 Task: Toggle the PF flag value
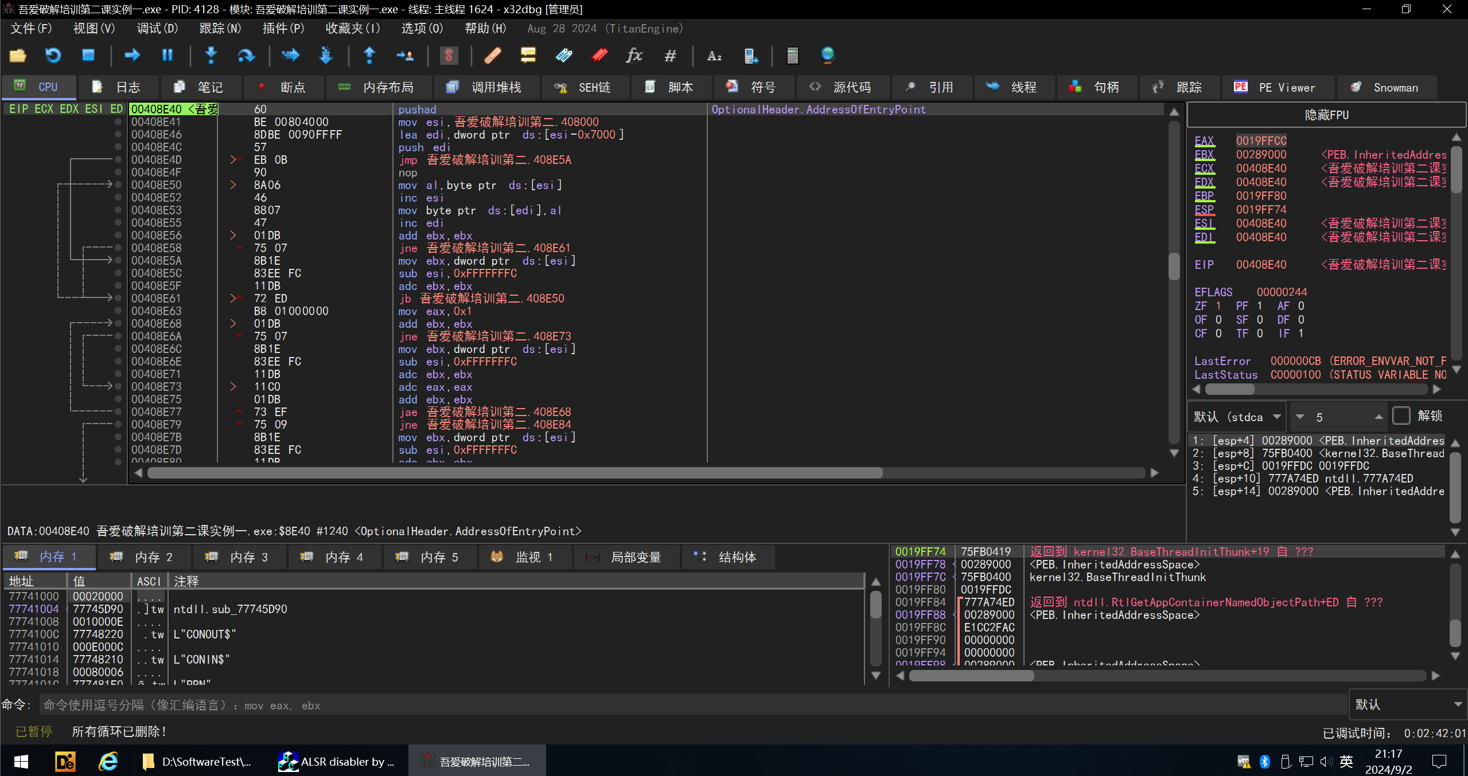(1260, 306)
